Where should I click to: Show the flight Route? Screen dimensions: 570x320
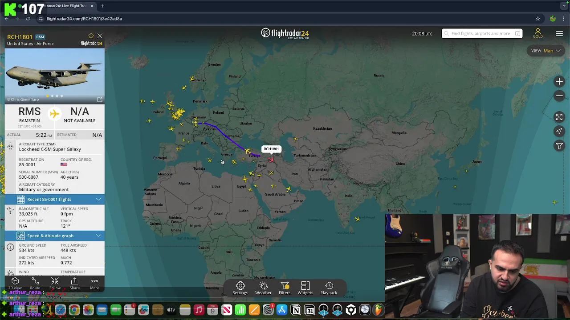point(35,283)
